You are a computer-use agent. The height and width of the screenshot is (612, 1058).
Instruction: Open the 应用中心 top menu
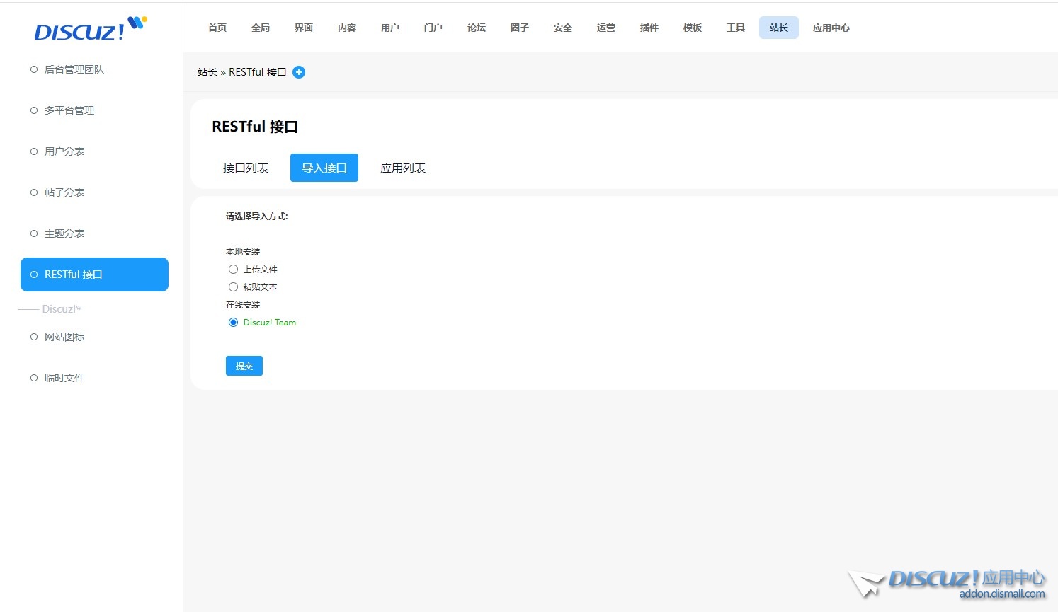click(x=831, y=28)
